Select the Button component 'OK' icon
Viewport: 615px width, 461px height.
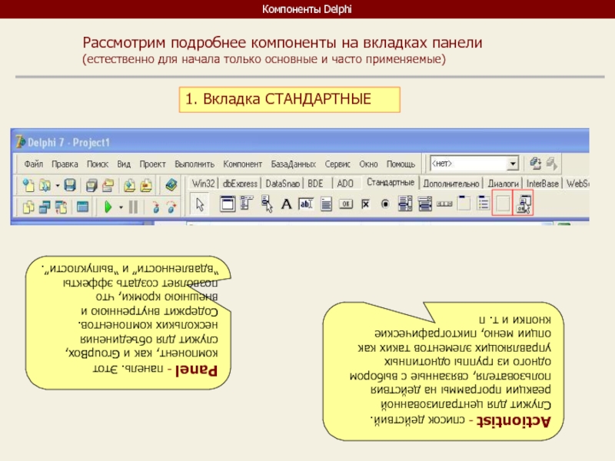pos(346,204)
